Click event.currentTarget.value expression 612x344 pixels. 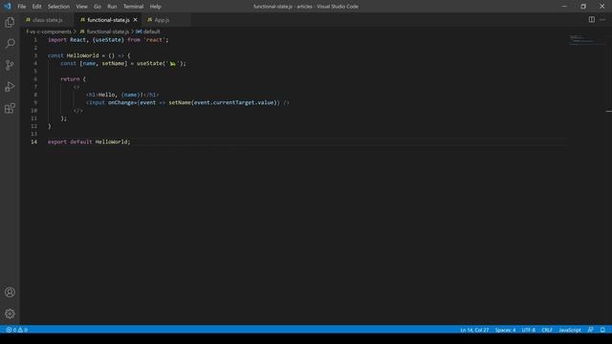click(233, 102)
